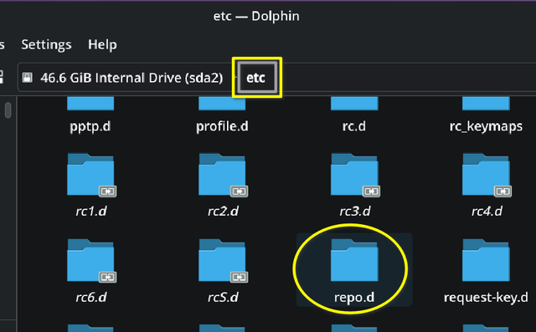The width and height of the screenshot is (536, 332).
Task: Click the rcS.d name label
Action: [223, 298]
